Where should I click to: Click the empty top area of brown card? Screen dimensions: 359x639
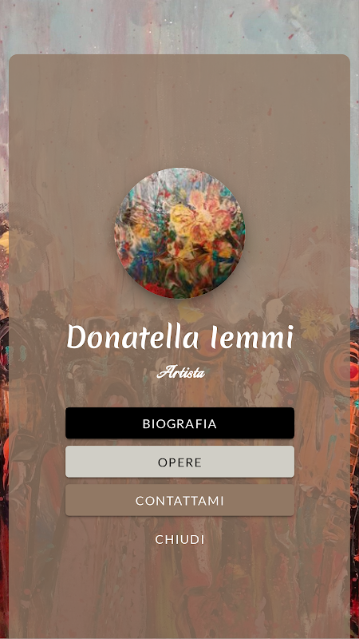pyautogui.click(x=179, y=110)
